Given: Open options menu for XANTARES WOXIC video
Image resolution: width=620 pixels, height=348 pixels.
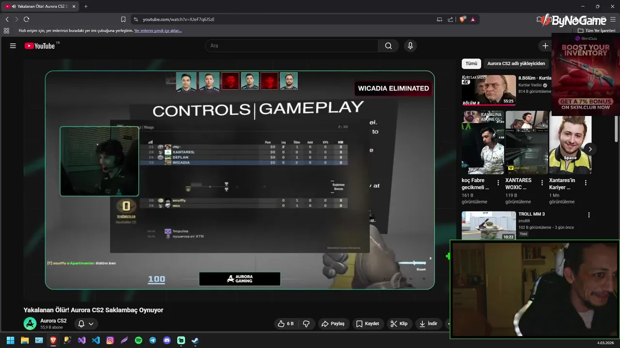Looking at the screenshot, I should click(x=542, y=183).
